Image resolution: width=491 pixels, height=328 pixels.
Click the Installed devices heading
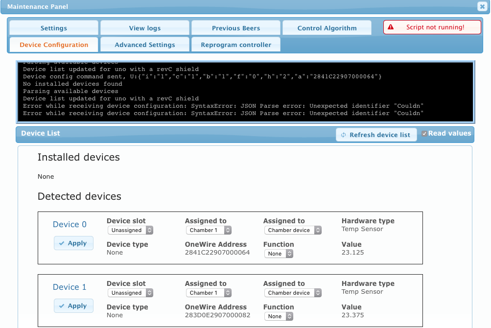[79, 157]
